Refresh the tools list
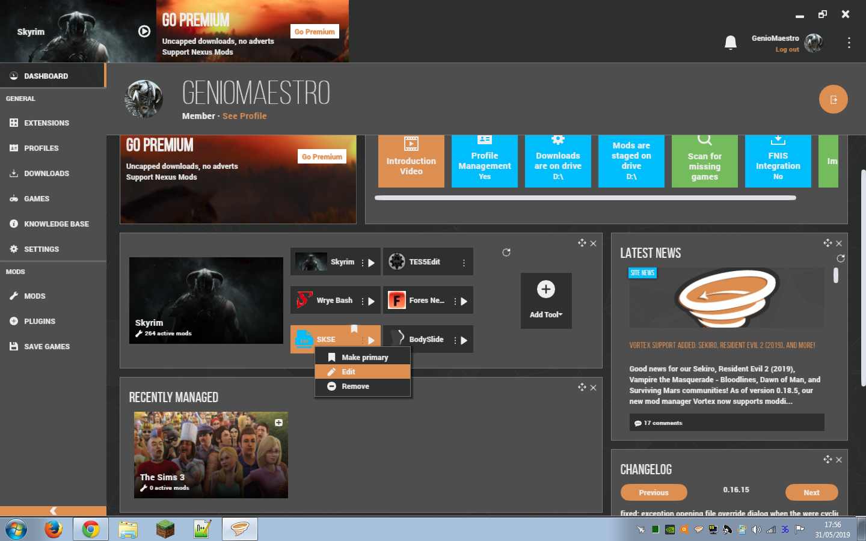Viewport: 866px width, 541px height. pos(506,252)
